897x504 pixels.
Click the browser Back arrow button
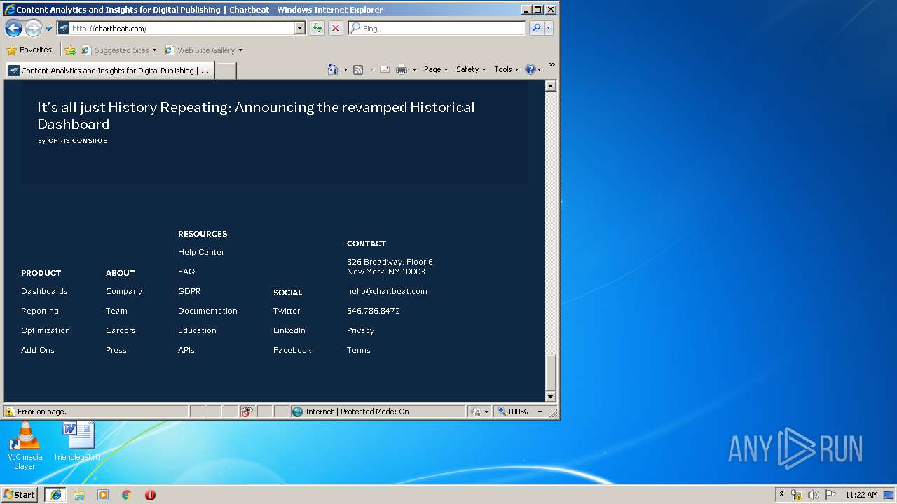[13, 28]
